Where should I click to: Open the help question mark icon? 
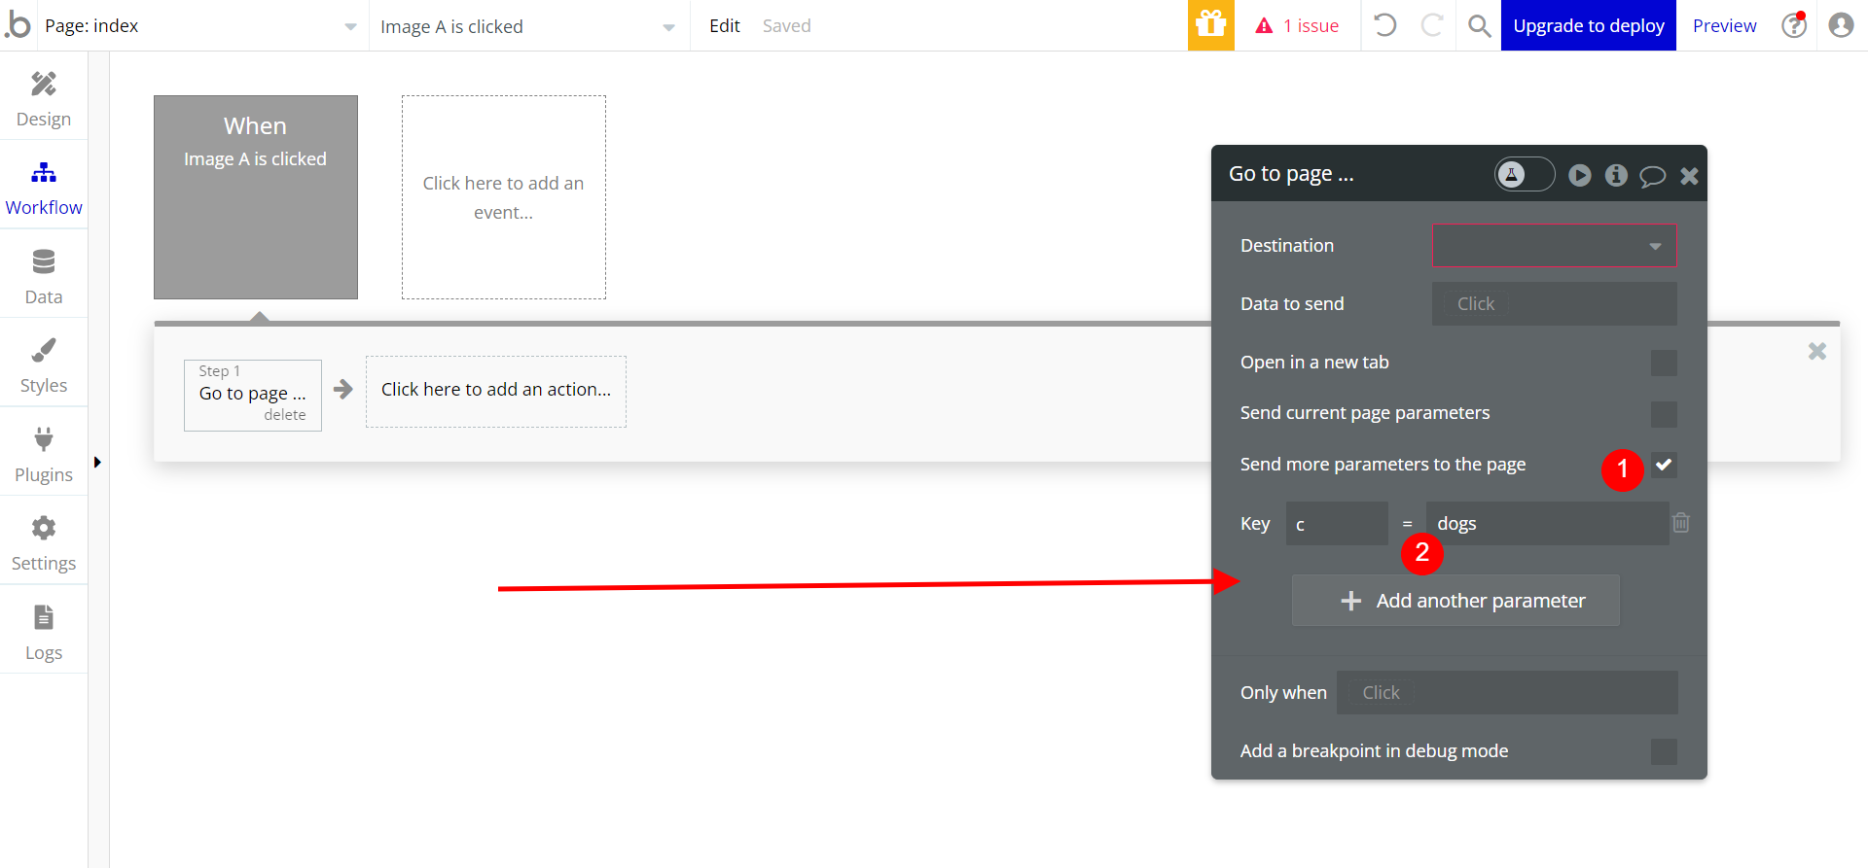(1794, 25)
